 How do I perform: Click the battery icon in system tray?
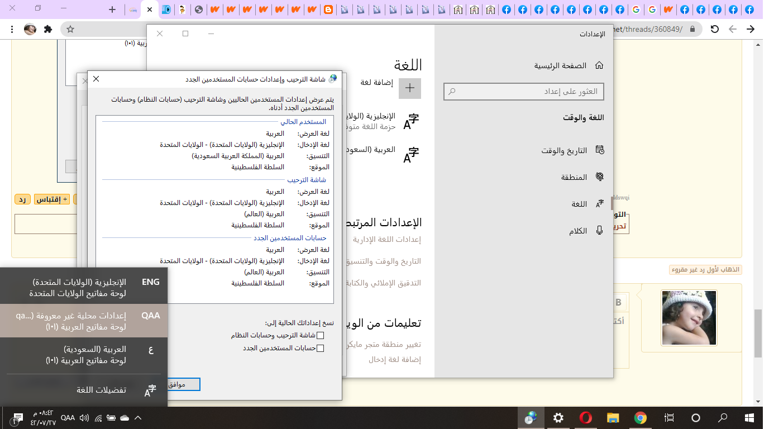111,418
